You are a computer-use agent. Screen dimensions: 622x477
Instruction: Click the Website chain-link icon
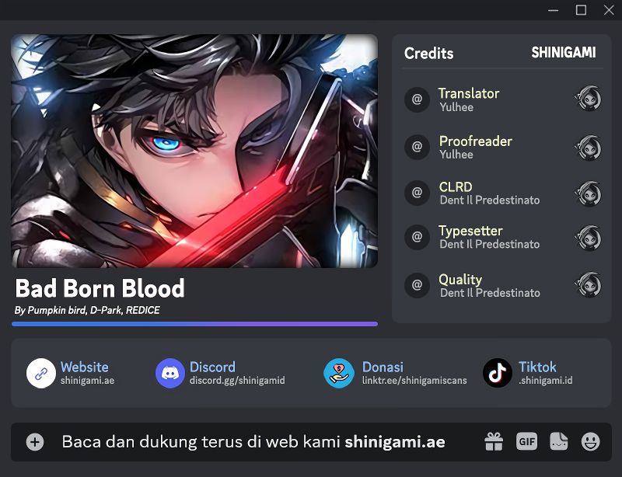coord(41,373)
